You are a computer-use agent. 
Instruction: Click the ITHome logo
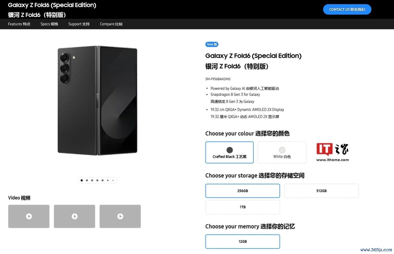coord(332,152)
